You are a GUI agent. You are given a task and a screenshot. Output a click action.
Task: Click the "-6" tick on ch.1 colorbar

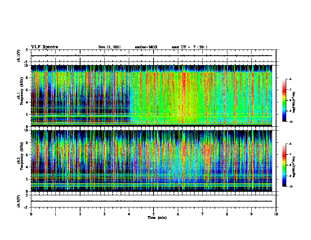coord(290,79)
